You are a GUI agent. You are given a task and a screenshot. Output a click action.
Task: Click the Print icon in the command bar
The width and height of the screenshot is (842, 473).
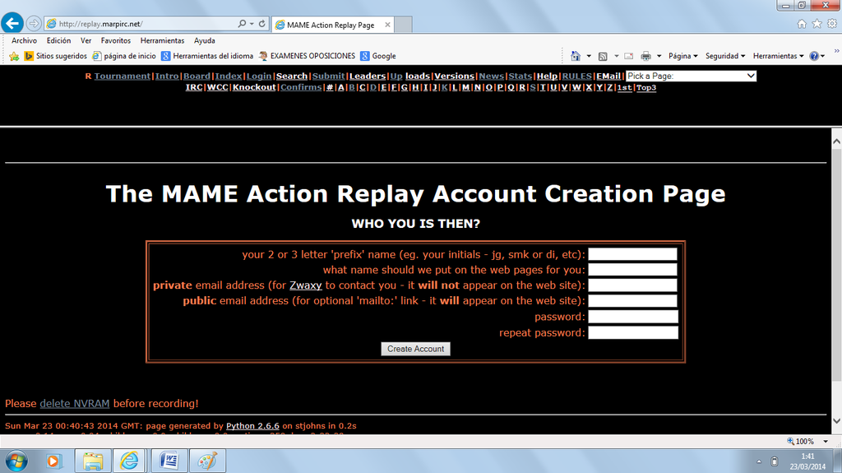click(x=646, y=56)
